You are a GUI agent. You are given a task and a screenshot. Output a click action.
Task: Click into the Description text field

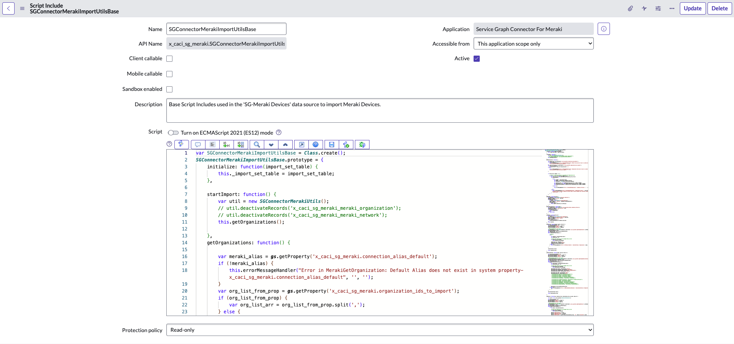tap(379, 110)
